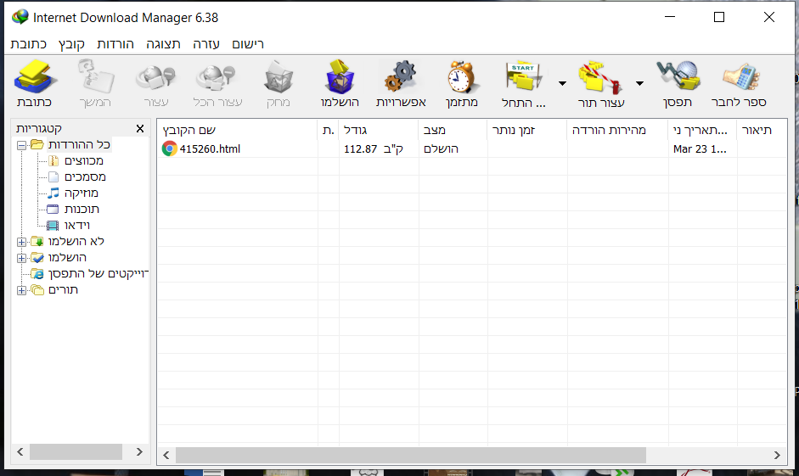Expand the Queues (תורים) tree node
This screenshot has width=799, height=476.
pyautogui.click(x=21, y=291)
